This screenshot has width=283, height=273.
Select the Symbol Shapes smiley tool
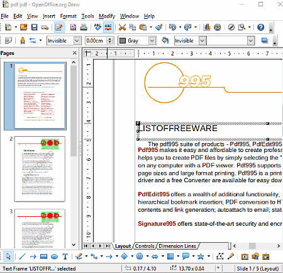coord(140,257)
